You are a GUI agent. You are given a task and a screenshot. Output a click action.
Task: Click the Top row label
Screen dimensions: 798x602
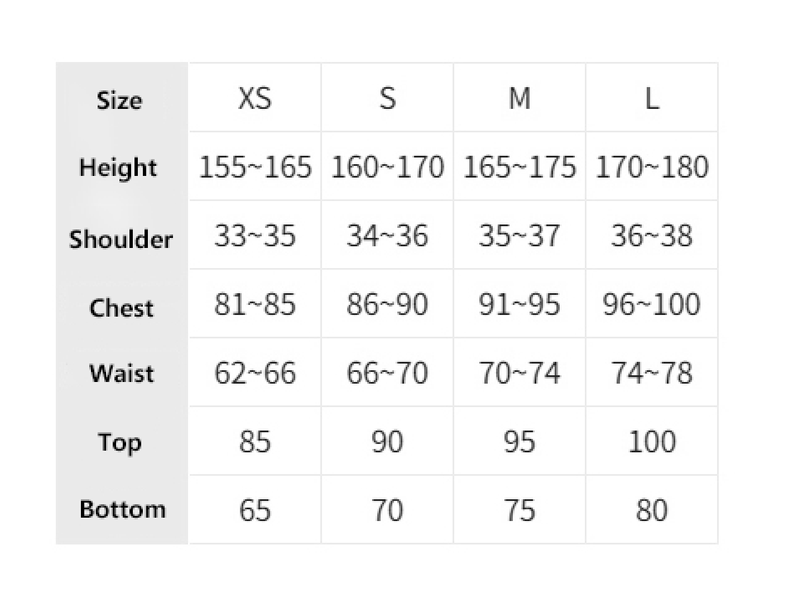120,443
